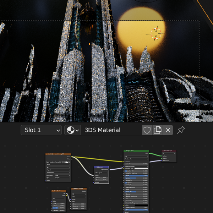Open the GGX distribution dropdown

[x=136, y=157]
